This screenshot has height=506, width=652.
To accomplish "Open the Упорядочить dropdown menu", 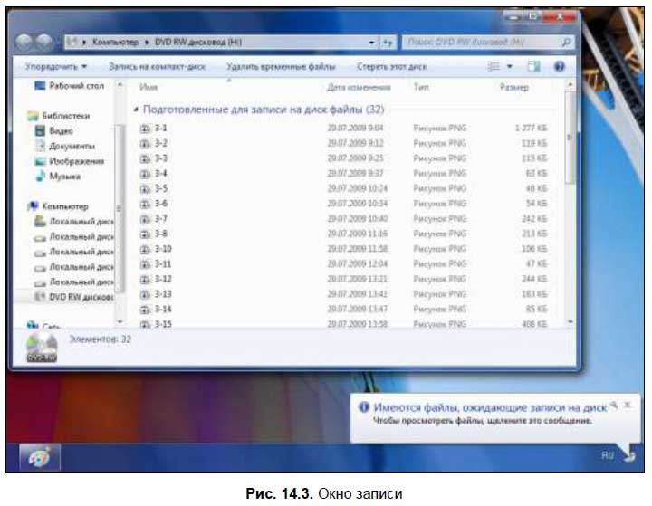I will [56, 66].
